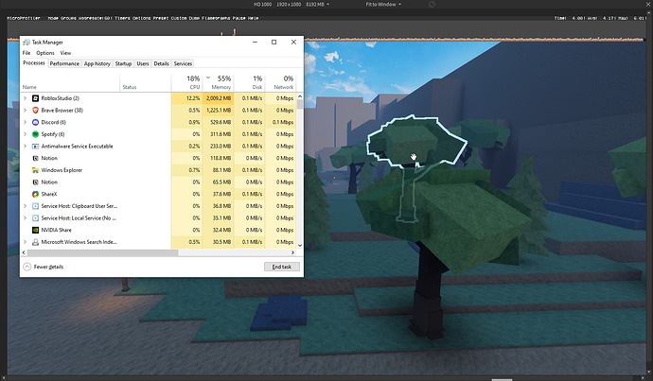The height and width of the screenshot is (381, 653).
Task: Click Pause in the MicroProfiler bar
Action: tap(239, 18)
